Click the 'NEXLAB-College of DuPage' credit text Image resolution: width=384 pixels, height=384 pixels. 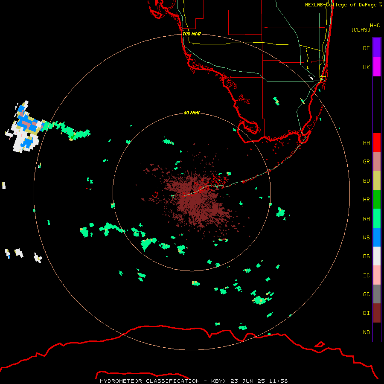[x=340, y=5]
